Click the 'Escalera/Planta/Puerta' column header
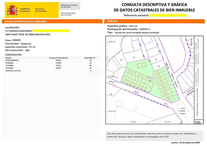 tap(58, 58)
